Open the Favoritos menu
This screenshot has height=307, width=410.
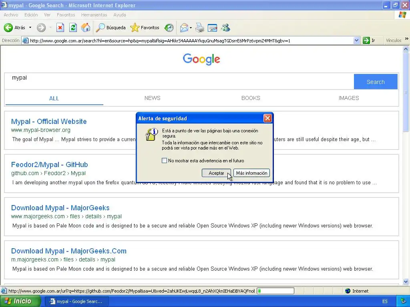[x=66, y=15]
